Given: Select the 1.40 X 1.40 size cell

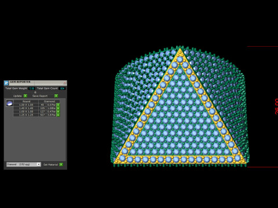Looking at the screenshot, I should pos(26,108).
